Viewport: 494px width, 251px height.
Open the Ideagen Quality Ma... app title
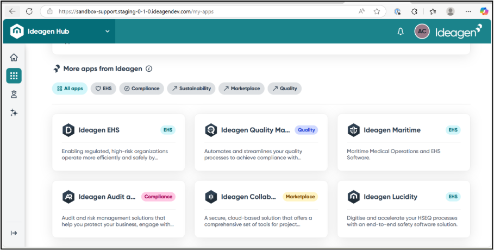(255, 130)
